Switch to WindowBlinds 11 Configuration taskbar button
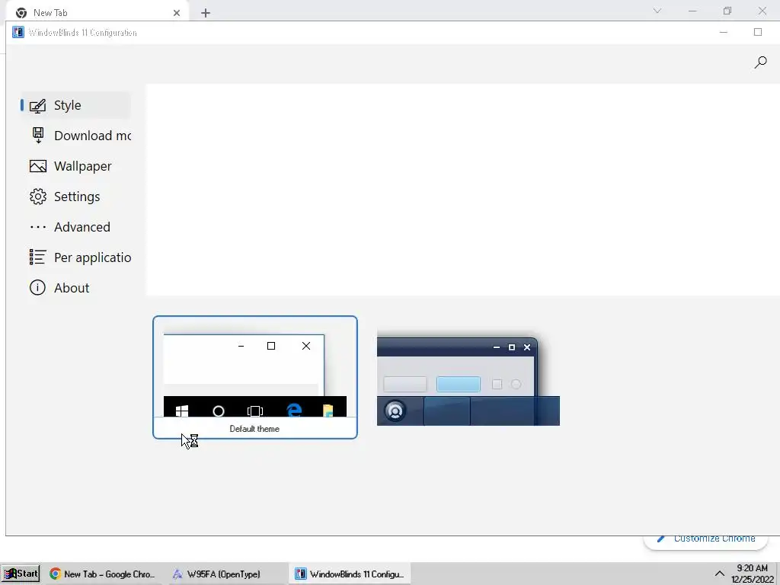Viewport: 780px width, 585px height. pyautogui.click(x=349, y=574)
